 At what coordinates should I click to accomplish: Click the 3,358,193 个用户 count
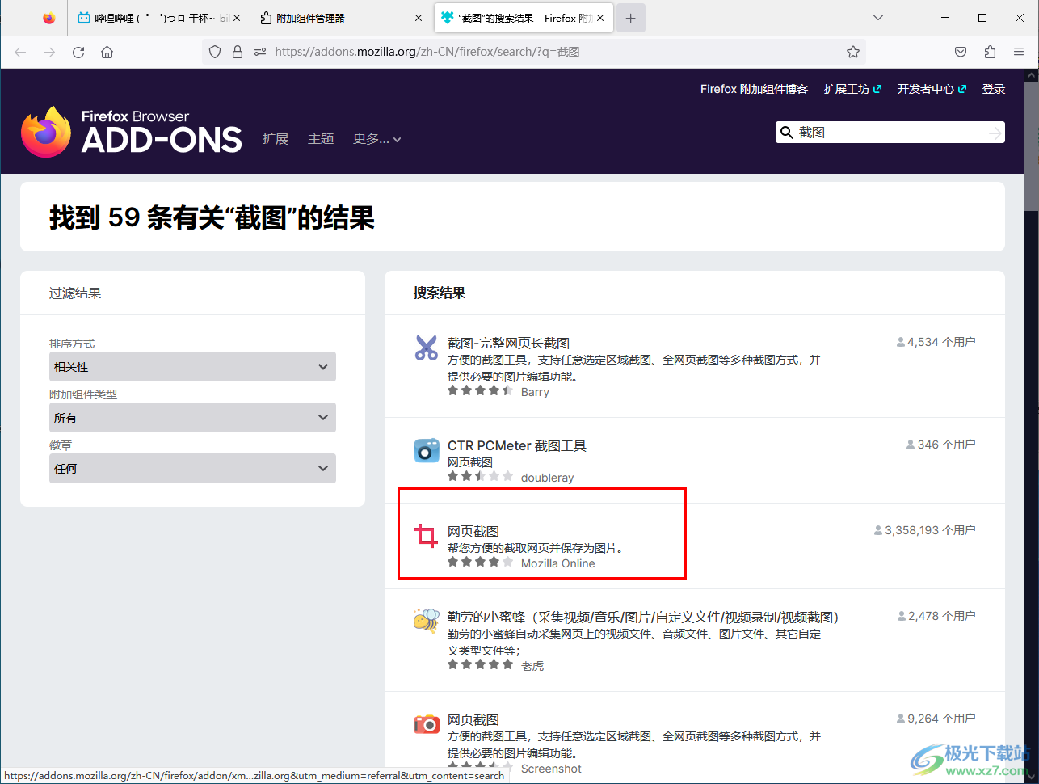pyautogui.click(x=924, y=530)
